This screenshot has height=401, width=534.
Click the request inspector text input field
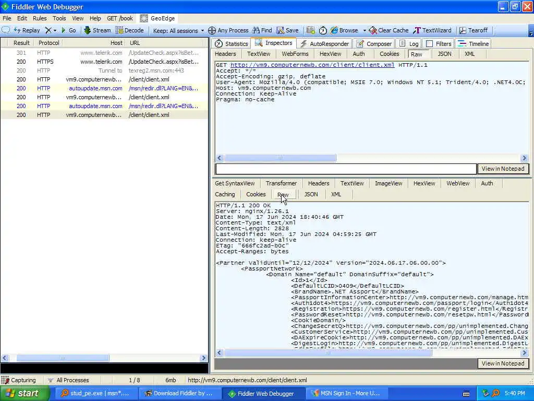tap(346, 169)
